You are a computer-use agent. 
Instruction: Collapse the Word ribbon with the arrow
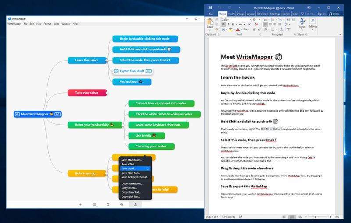[x=340, y=34]
